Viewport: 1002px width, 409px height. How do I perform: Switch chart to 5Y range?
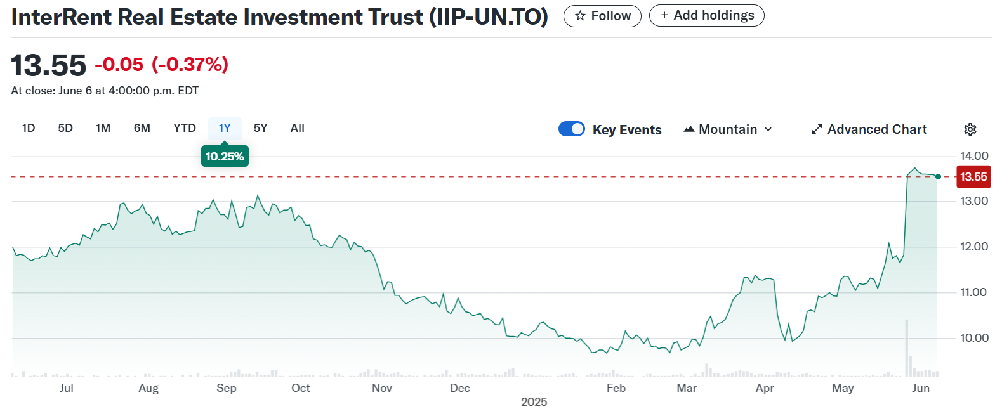point(260,128)
